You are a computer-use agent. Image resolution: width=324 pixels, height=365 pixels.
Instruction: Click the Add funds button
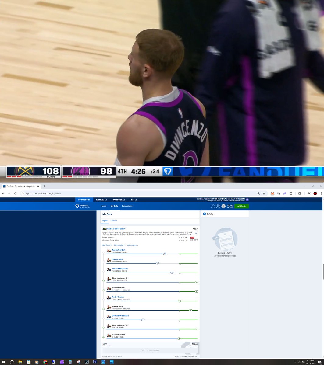point(241,206)
